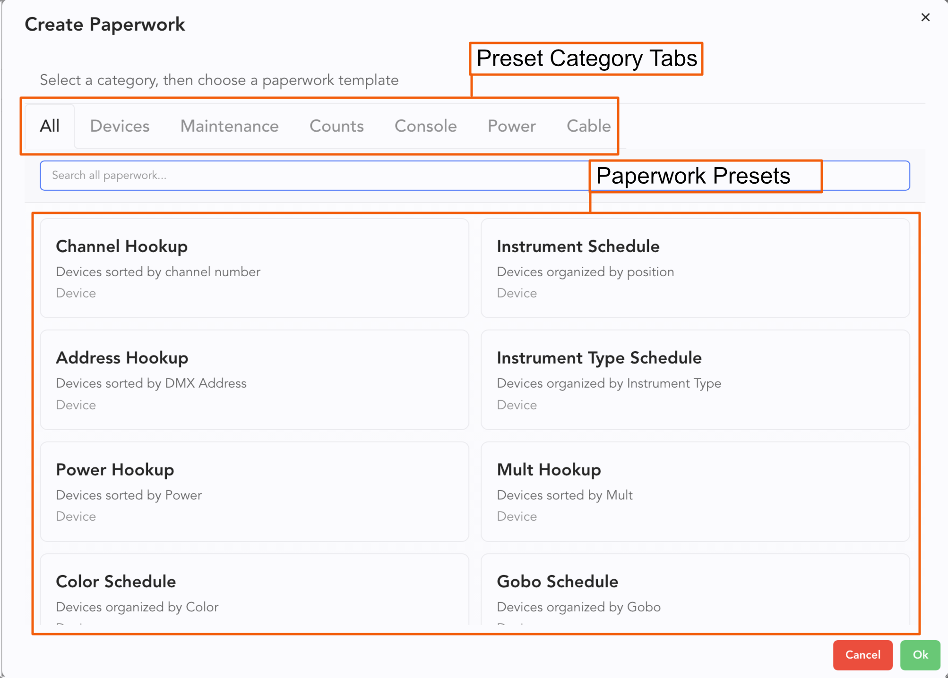Pick the Address Hookup preset card
The height and width of the screenshot is (678, 948).
coord(254,380)
